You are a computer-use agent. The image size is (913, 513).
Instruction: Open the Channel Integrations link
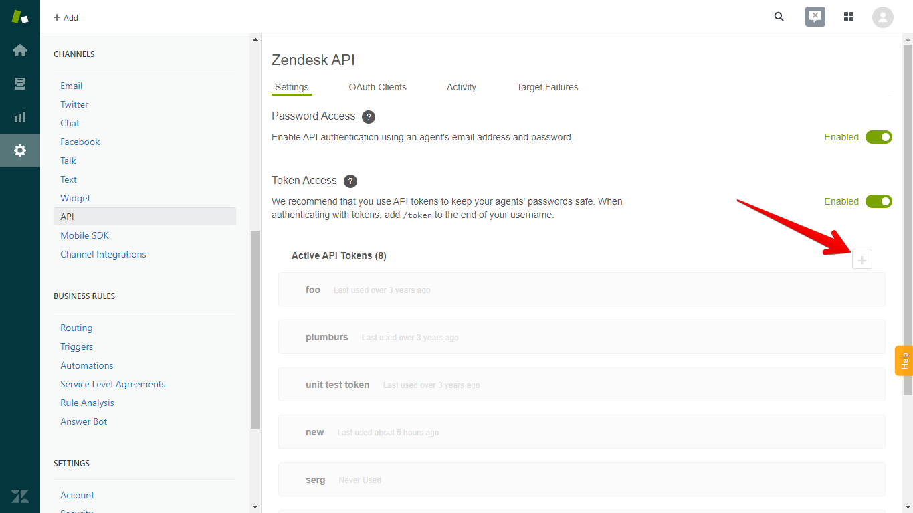pos(103,254)
